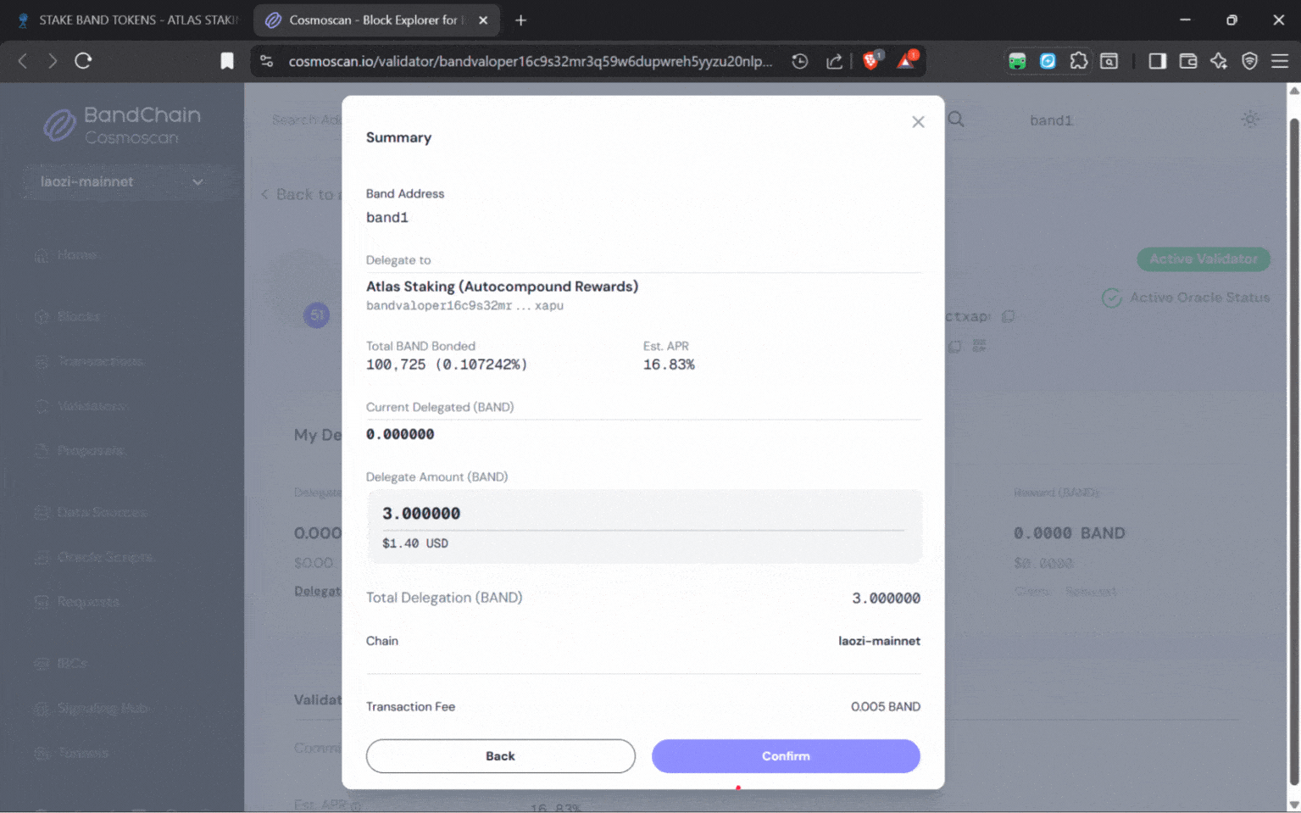Viewport: 1301px width, 813px height.
Task: Edit the Delegate Amount input field
Action: pyautogui.click(x=643, y=513)
